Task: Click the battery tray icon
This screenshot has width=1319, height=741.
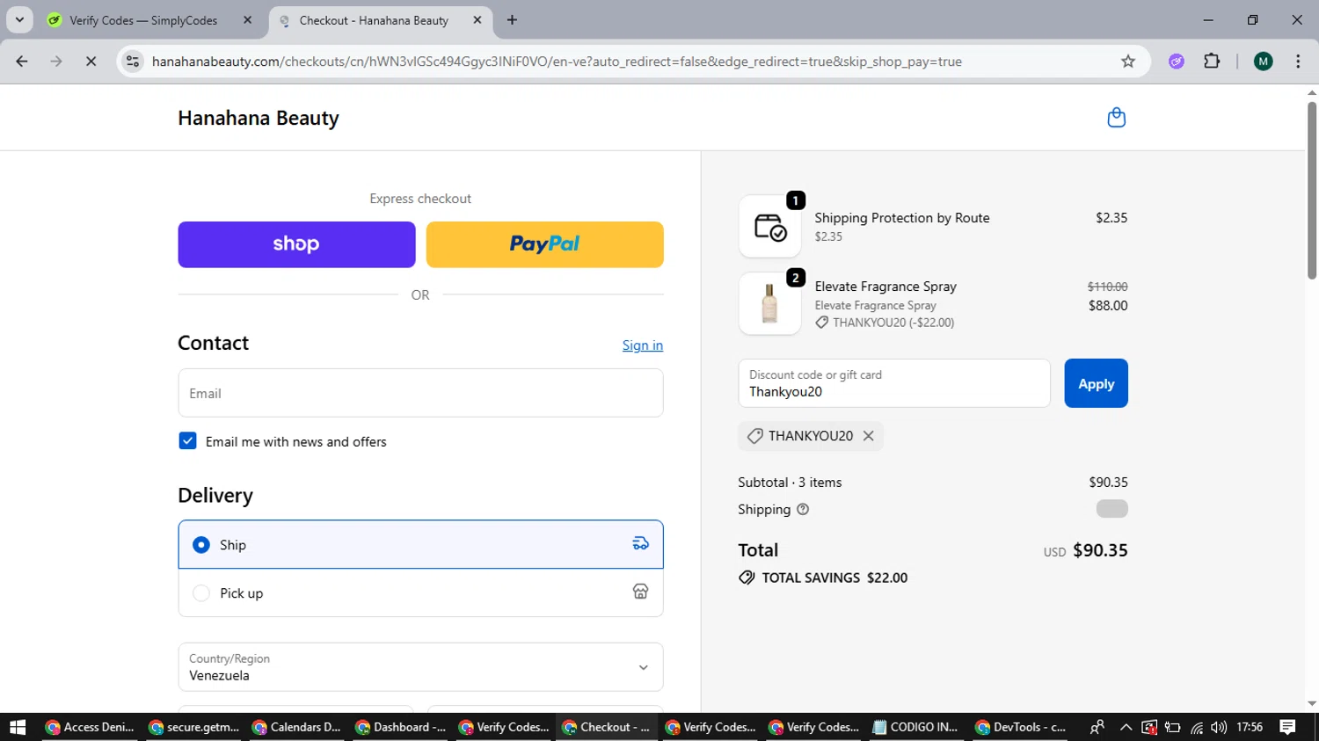Action: (x=1172, y=727)
